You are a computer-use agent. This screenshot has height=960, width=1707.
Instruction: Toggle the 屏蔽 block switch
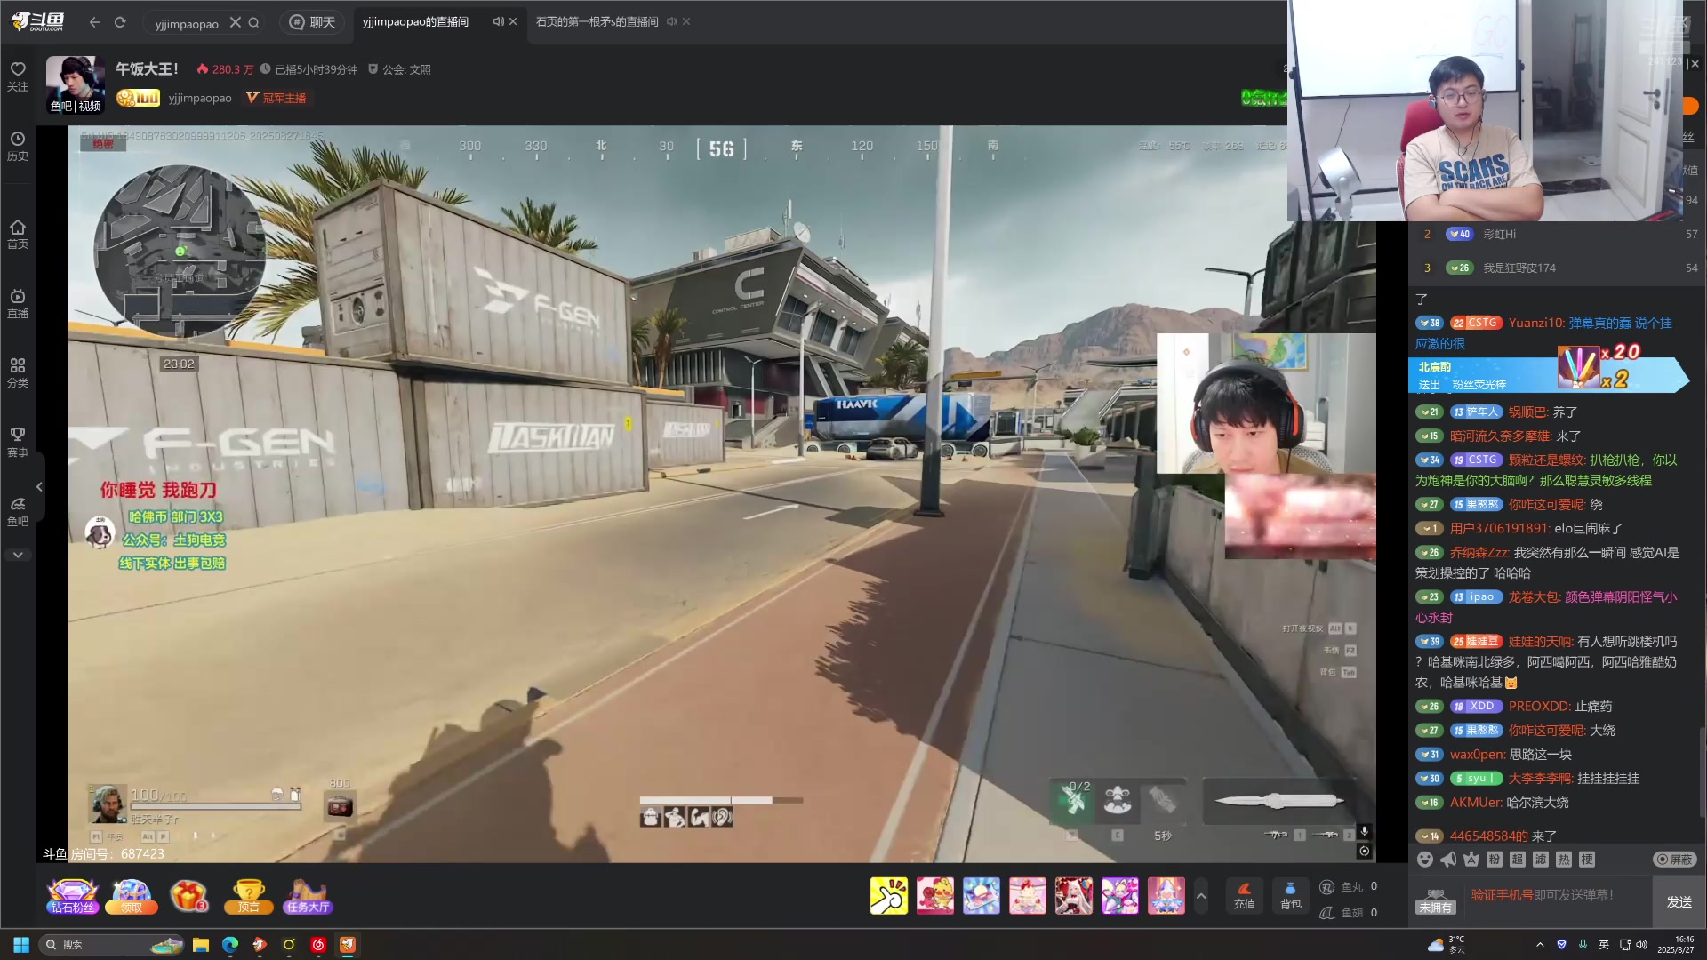(1675, 859)
